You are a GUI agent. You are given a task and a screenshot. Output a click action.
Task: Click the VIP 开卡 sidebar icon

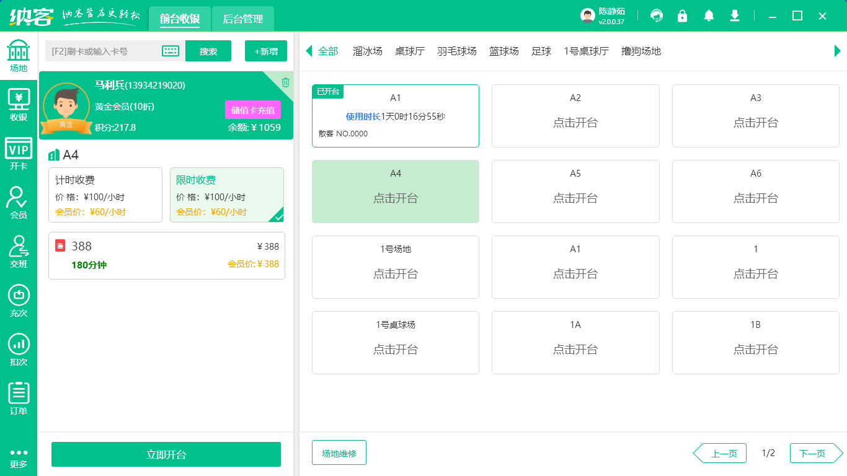pos(19,154)
